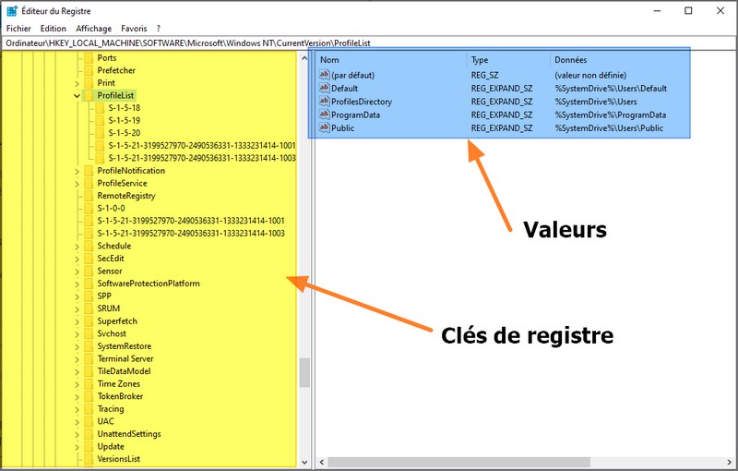This screenshot has height=471, width=738.
Task: Expand the Tracing key
Action: tap(77, 409)
